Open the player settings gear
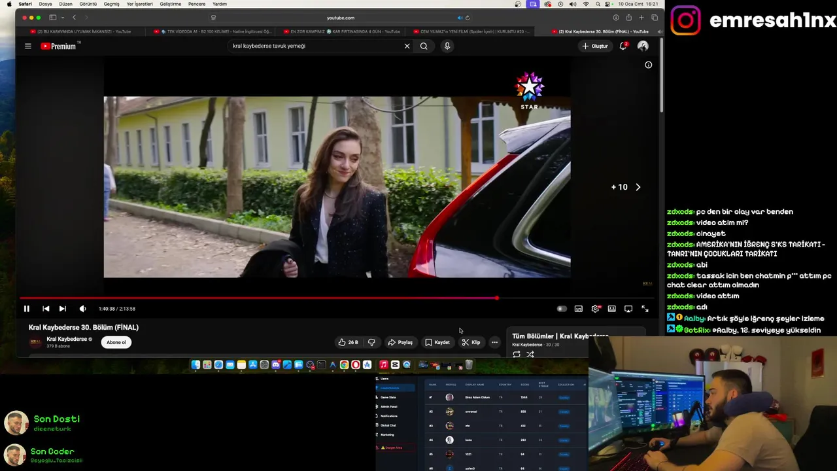 coord(595,309)
